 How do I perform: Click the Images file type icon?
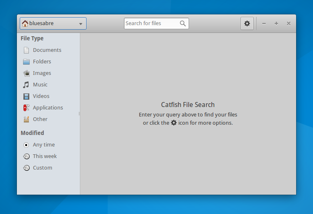click(x=26, y=73)
